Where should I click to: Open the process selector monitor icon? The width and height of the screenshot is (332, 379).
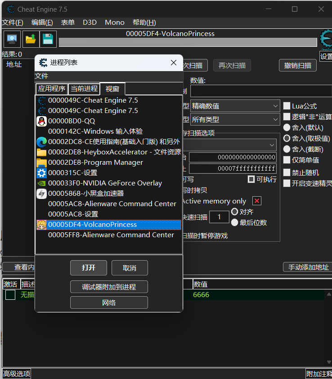tap(12, 39)
